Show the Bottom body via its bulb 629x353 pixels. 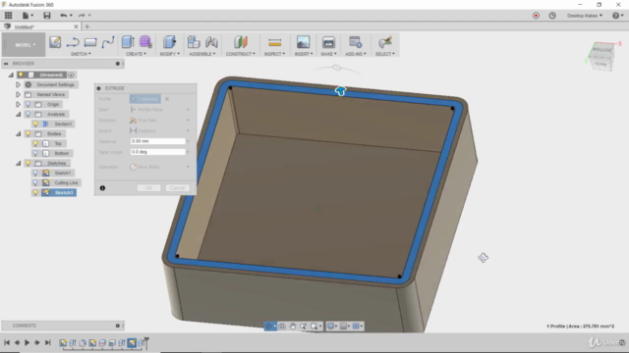pyautogui.click(x=35, y=153)
